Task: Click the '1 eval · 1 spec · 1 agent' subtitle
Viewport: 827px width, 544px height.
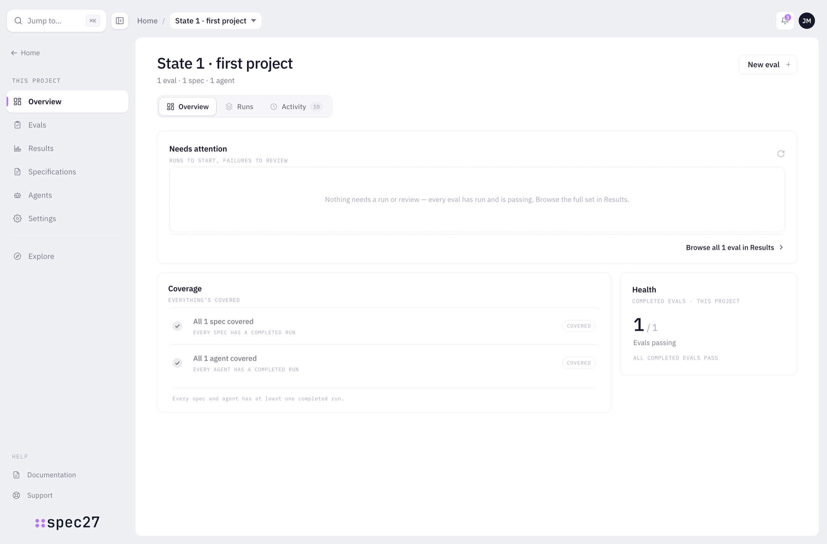Action: point(196,80)
